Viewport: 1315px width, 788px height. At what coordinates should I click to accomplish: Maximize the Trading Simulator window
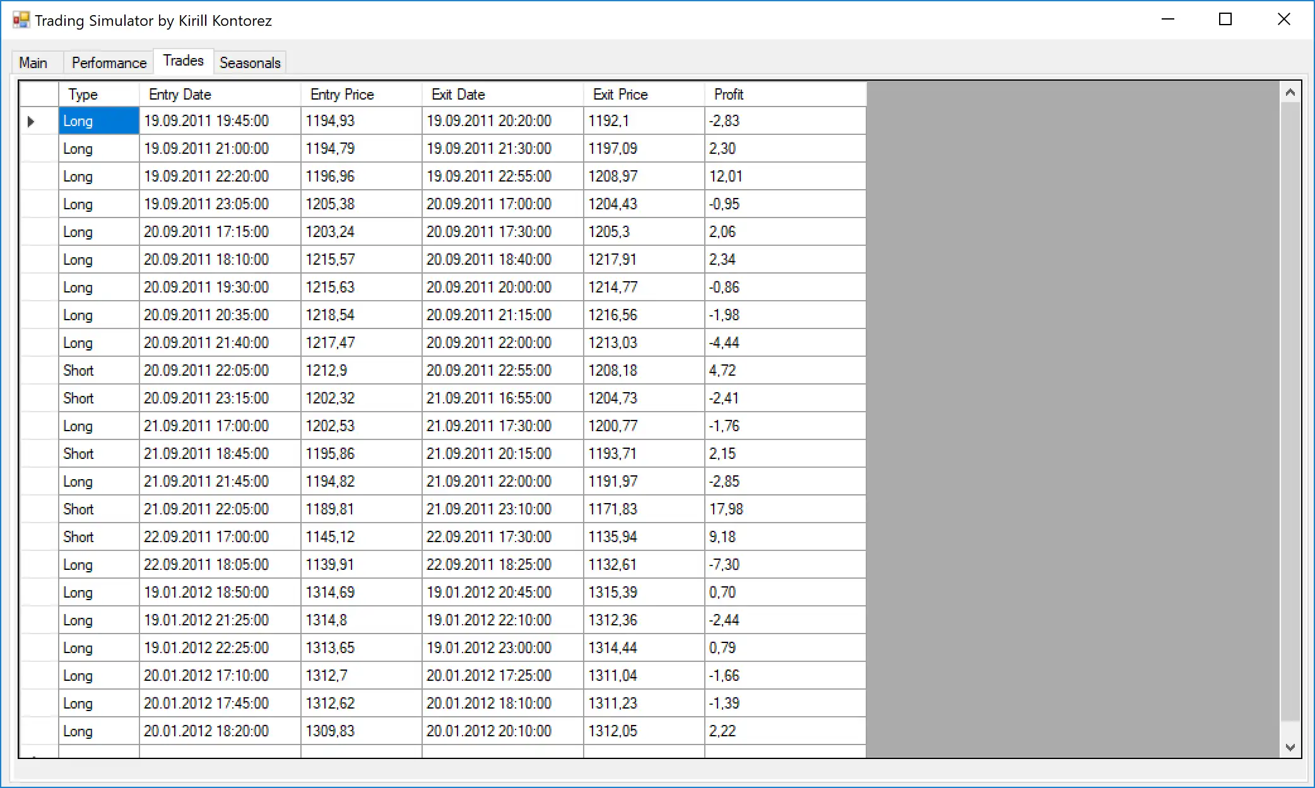(1225, 20)
